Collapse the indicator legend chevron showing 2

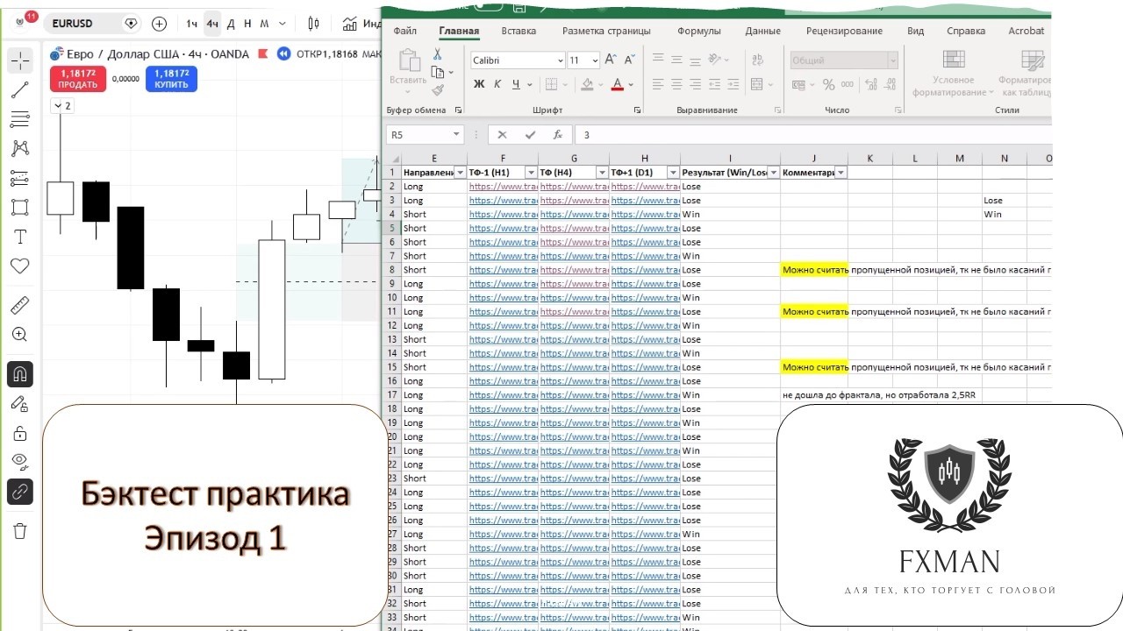61,105
